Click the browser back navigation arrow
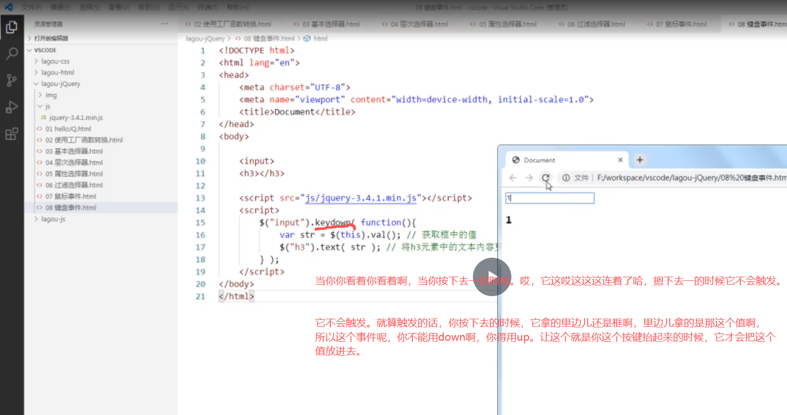 click(x=513, y=177)
